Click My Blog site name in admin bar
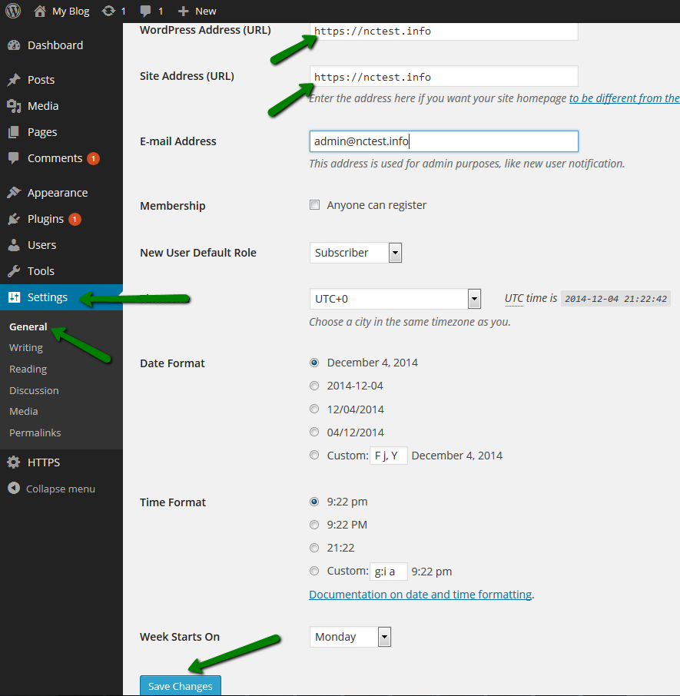Image resolution: width=680 pixels, height=696 pixels. pos(71,11)
